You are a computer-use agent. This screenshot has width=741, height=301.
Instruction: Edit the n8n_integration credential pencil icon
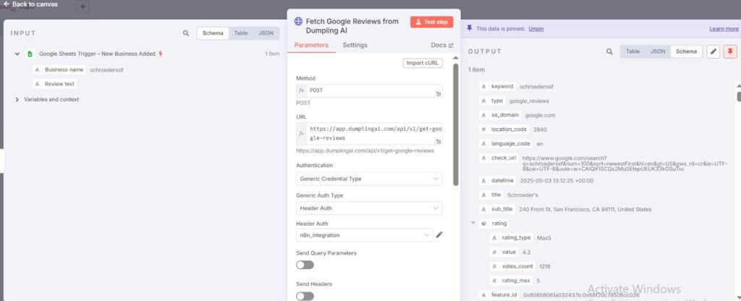coord(439,235)
